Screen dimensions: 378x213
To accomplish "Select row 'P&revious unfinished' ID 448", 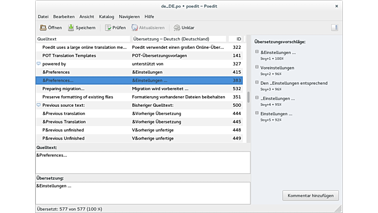I will pos(139,130).
